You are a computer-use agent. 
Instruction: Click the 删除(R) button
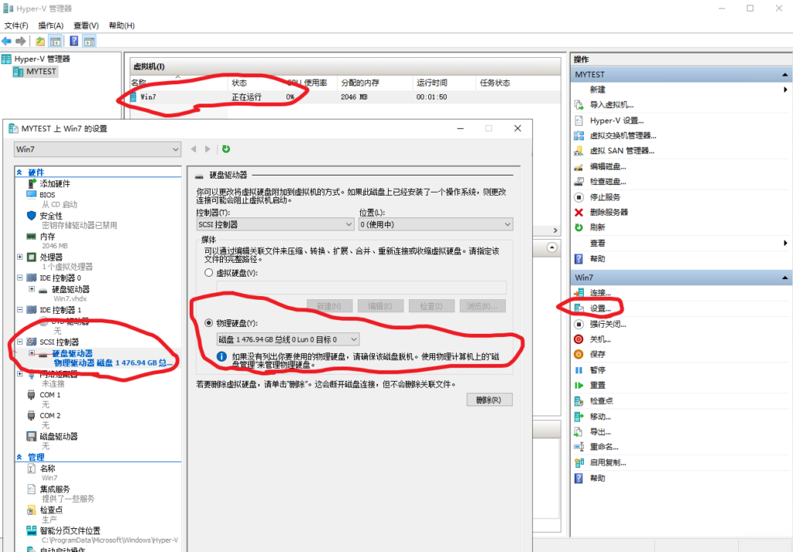click(489, 400)
